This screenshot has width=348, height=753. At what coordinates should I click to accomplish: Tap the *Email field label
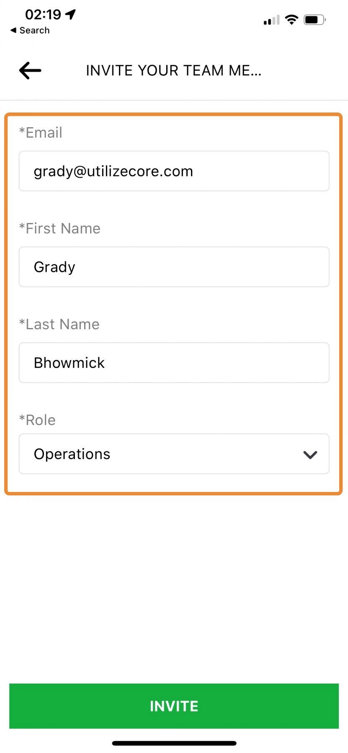coord(41,133)
